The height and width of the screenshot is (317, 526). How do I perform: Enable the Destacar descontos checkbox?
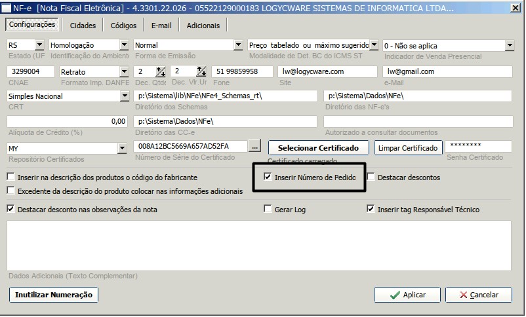point(371,177)
